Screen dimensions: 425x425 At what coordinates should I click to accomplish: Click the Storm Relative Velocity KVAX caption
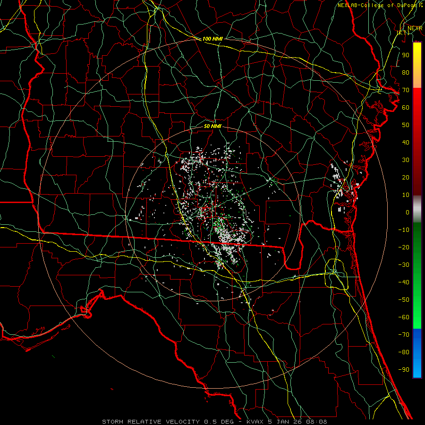coord(214,422)
